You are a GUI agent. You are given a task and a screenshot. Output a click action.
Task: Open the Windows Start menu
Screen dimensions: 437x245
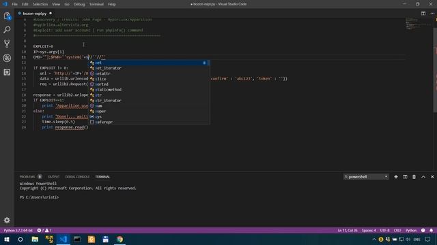(x=6, y=239)
